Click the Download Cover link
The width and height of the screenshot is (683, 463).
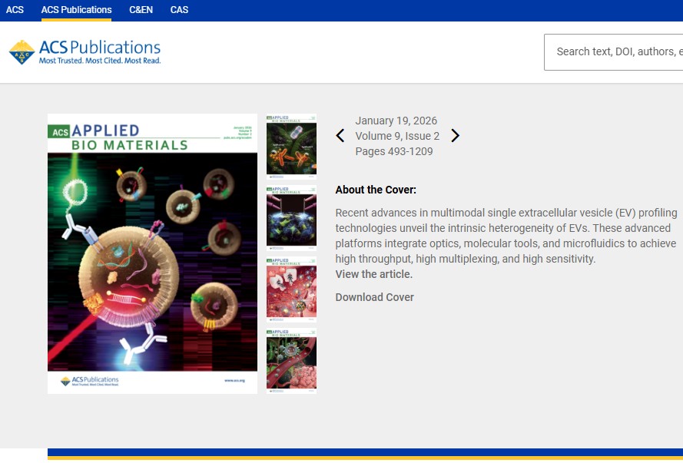(375, 297)
